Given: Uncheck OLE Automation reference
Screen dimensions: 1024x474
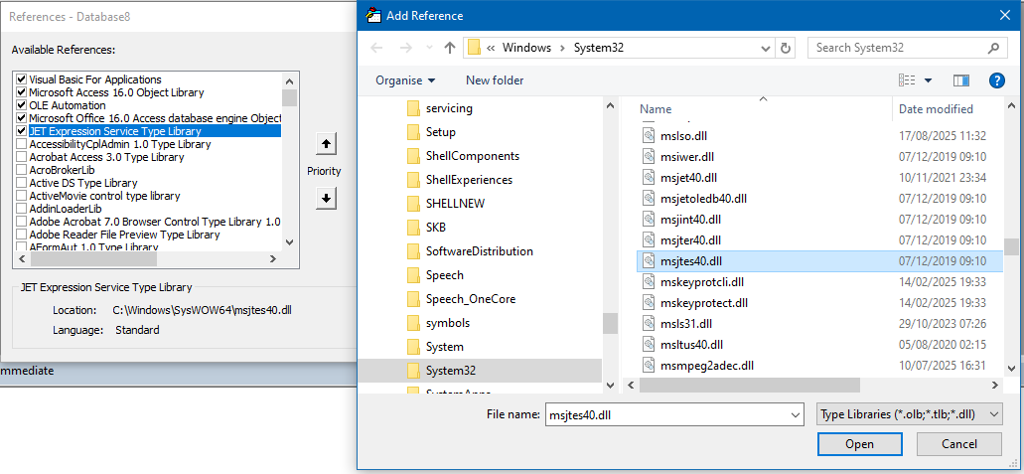Looking at the screenshot, I should pyautogui.click(x=22, y=105).
